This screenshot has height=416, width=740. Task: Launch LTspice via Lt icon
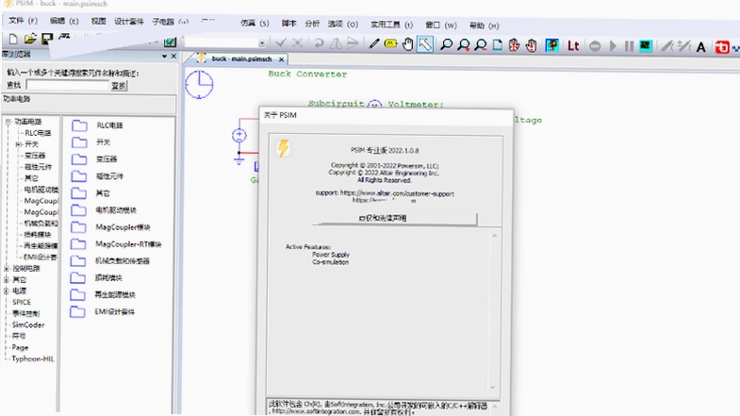[573, 46]
